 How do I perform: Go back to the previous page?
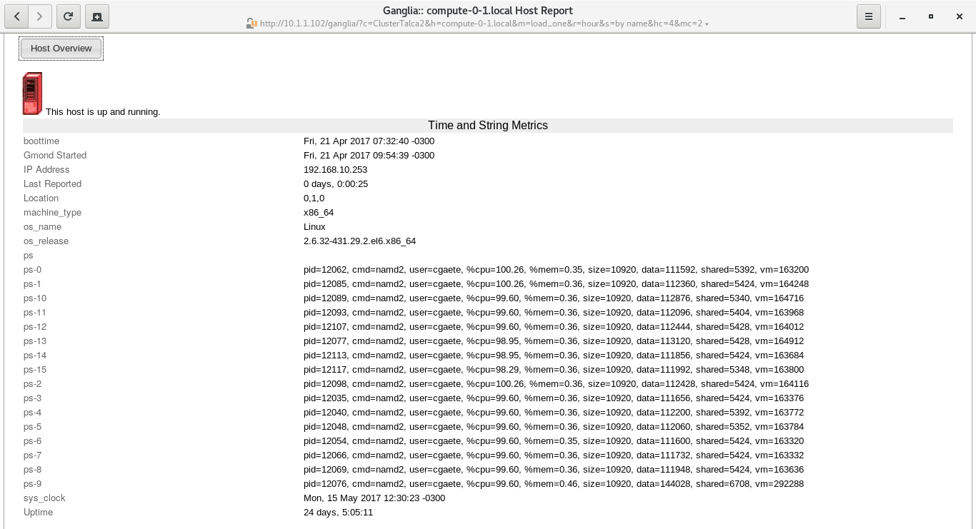point(16,16)
